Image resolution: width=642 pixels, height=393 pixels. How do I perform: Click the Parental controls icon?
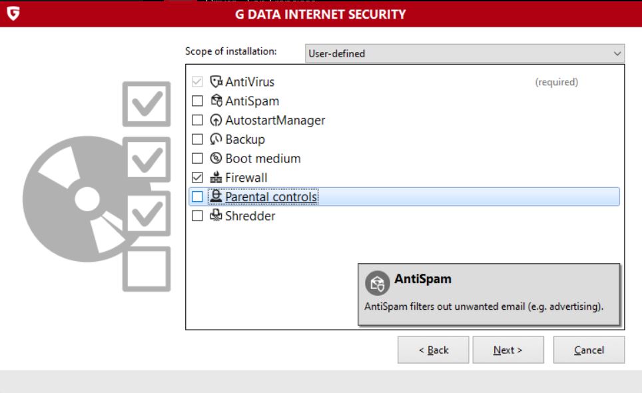tap(216, 196)
